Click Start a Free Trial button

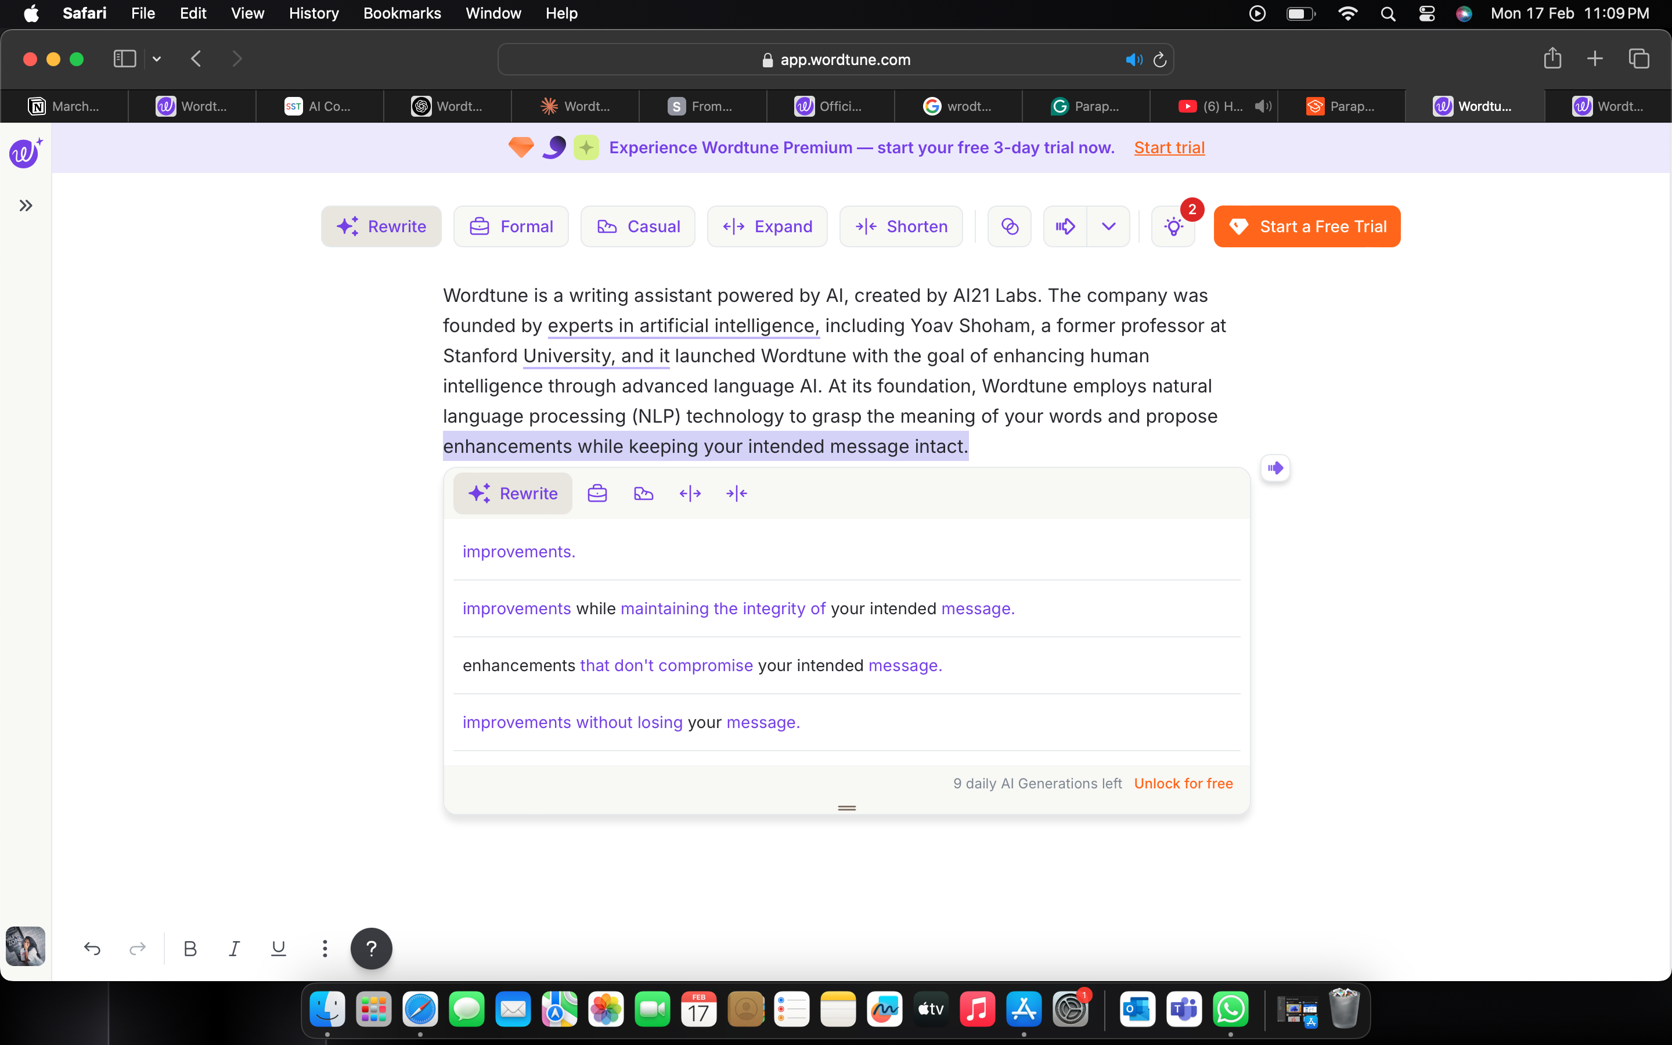pyautogui.click(x=1307, y=226)
